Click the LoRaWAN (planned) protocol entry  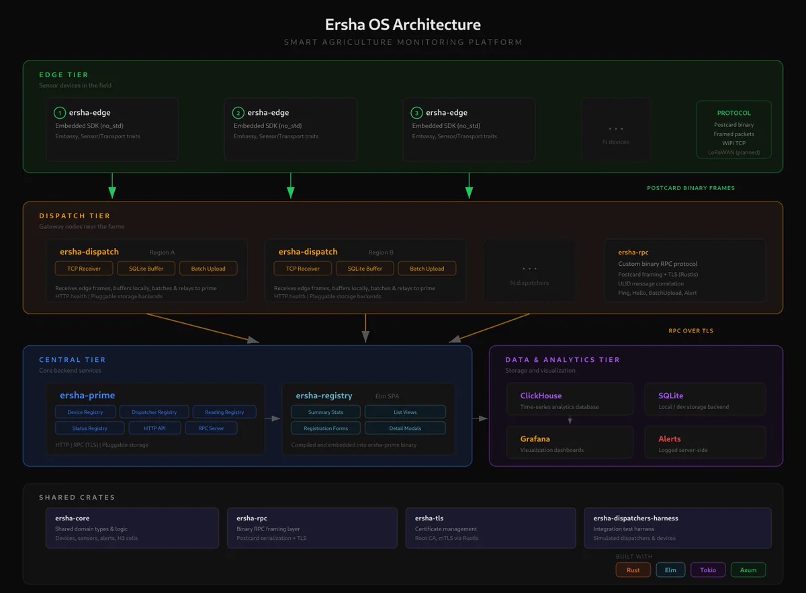coord(733,152)
